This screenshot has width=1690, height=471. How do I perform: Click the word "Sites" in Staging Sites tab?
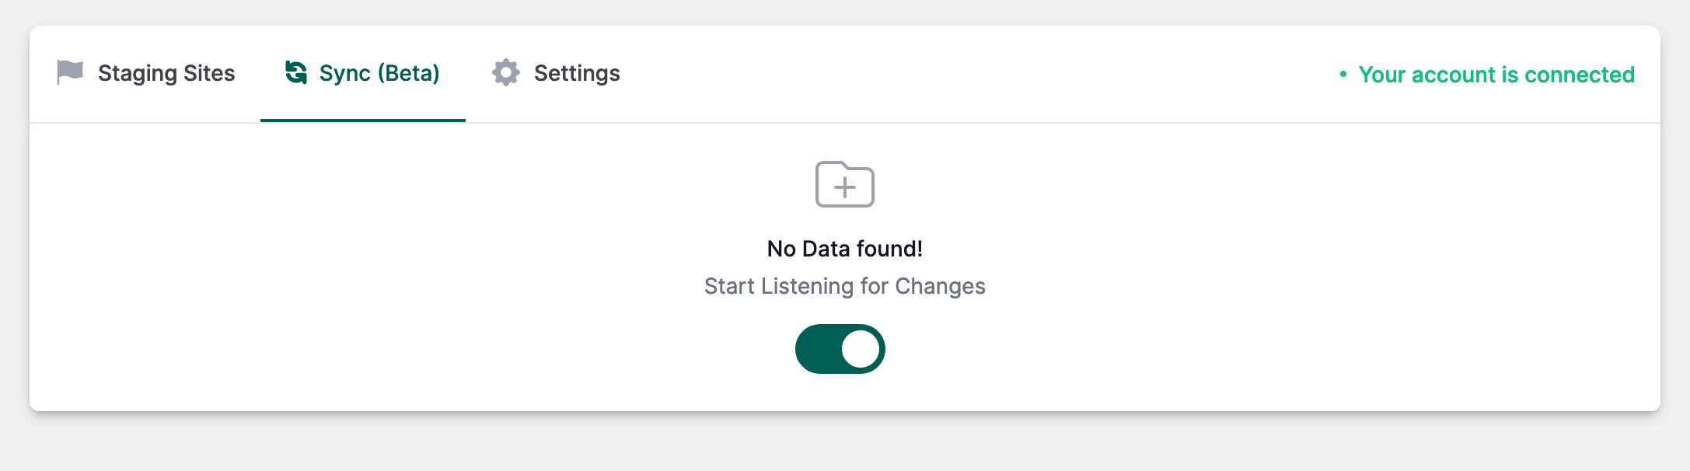[209, 73]
